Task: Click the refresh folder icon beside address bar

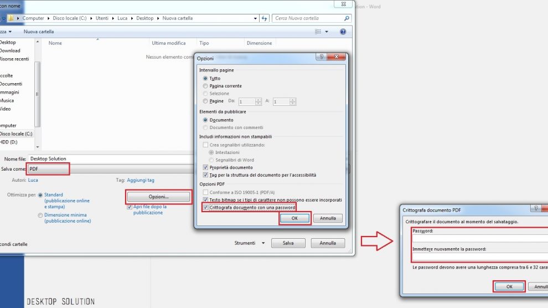Action: pos(264,18)
